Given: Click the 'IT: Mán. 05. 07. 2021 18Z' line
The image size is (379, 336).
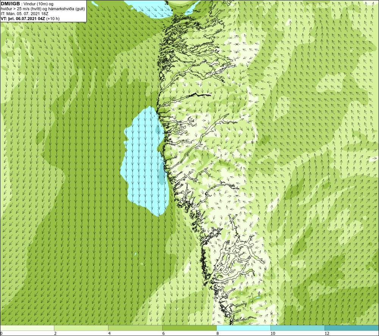Looking at the screenshot, I should (x=24, y=14).
